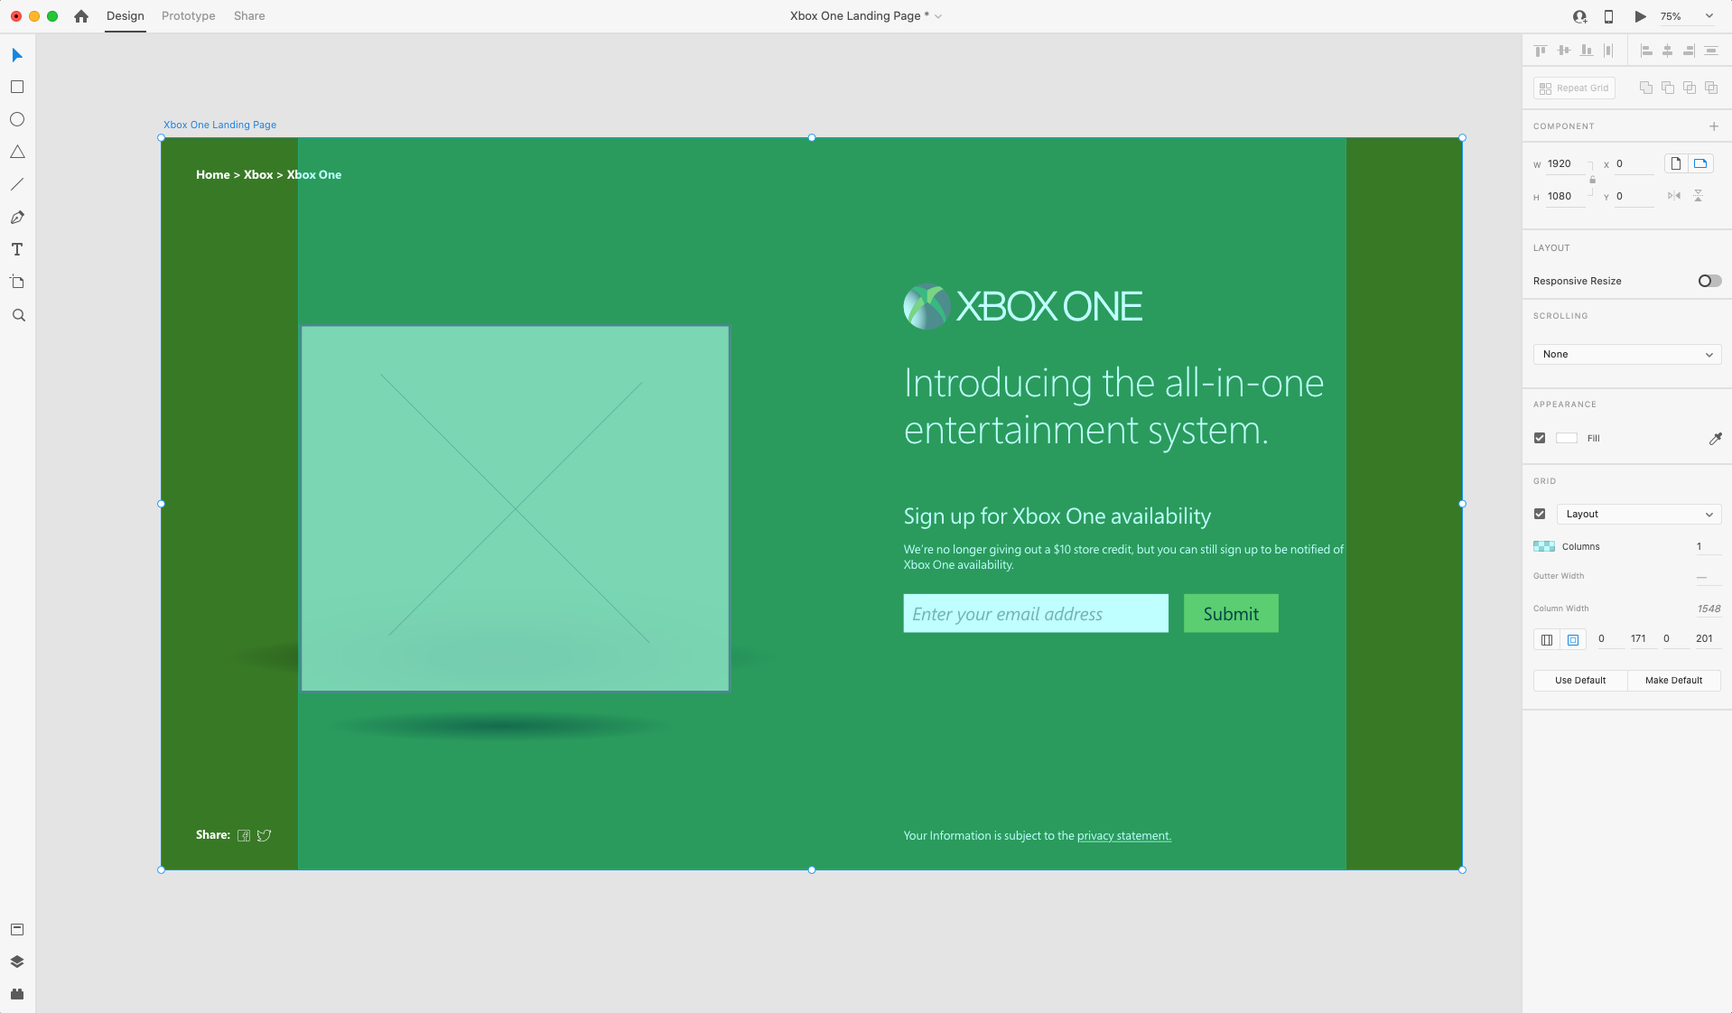Click the email address input field
The width and height of the screenshot is (1732, 1013).
[1036, 614]
